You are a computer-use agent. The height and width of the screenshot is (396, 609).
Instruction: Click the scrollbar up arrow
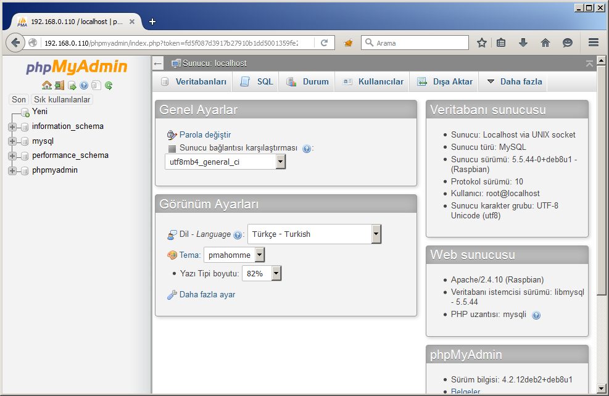[x=601, y=60]
